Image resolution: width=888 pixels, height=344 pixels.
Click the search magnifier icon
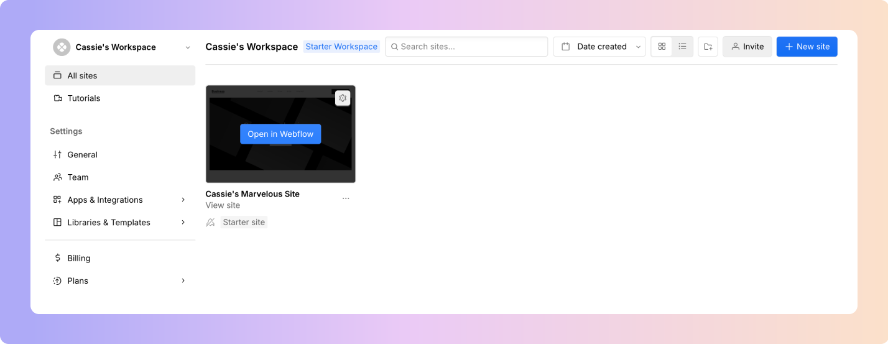coord(394,47)
